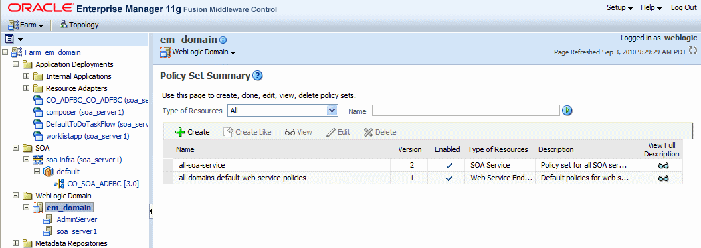Image resolution: width=701 pixels, height=248 pixels.
Task: Click the Description column header
Action: pos(555,149)
